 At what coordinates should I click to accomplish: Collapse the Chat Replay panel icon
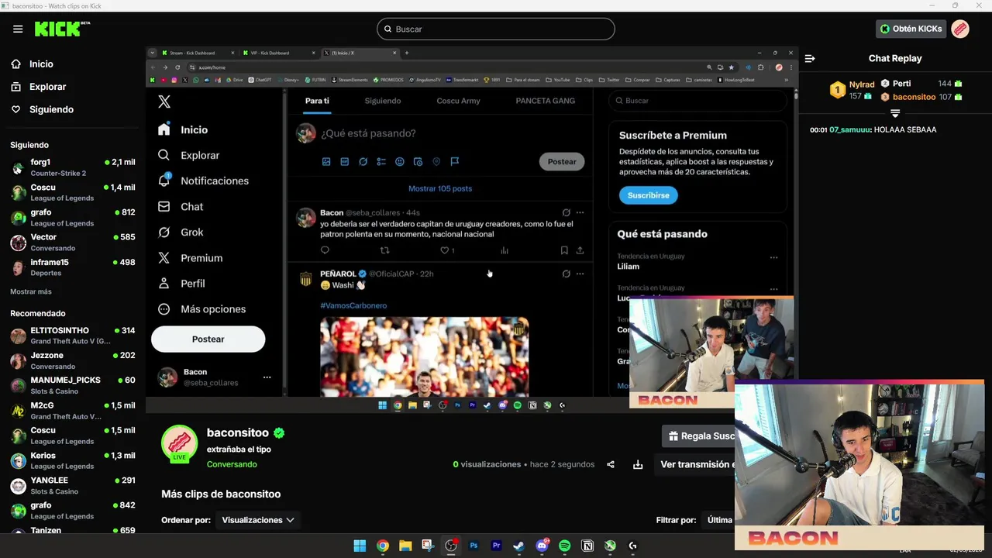coord(810,58)
